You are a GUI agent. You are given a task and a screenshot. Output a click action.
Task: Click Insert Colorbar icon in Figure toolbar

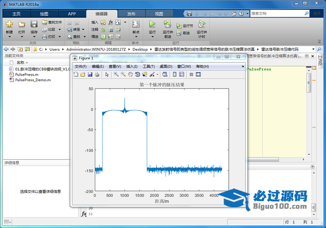pos(174,74)
